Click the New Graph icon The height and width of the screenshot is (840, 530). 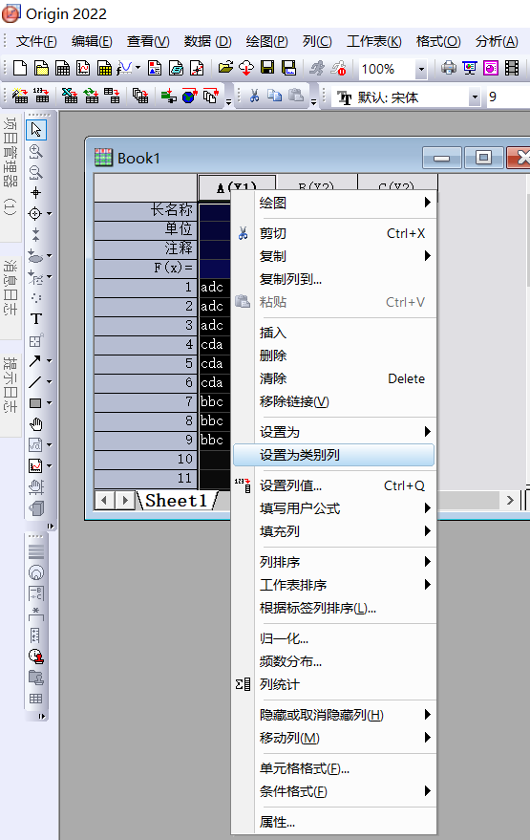[83, 68]
